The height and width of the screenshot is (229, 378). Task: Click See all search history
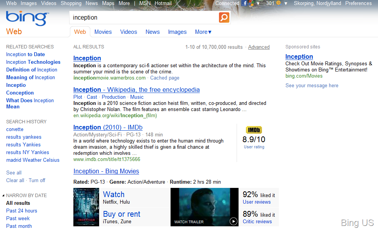pyautogui.click(x=14, y=173)
